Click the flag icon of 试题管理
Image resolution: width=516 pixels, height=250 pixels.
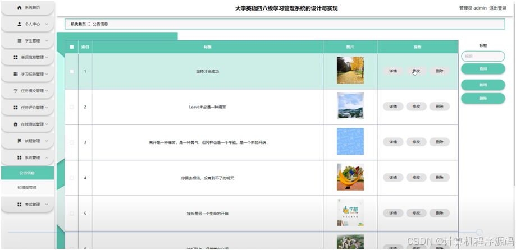click(20, 141)
